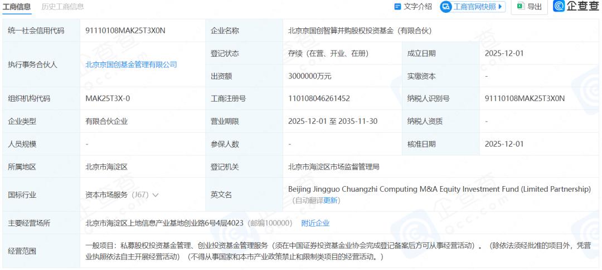
Task: Click registration number 110108046261452
Action: pyautogui.click(x=319, y=99)
